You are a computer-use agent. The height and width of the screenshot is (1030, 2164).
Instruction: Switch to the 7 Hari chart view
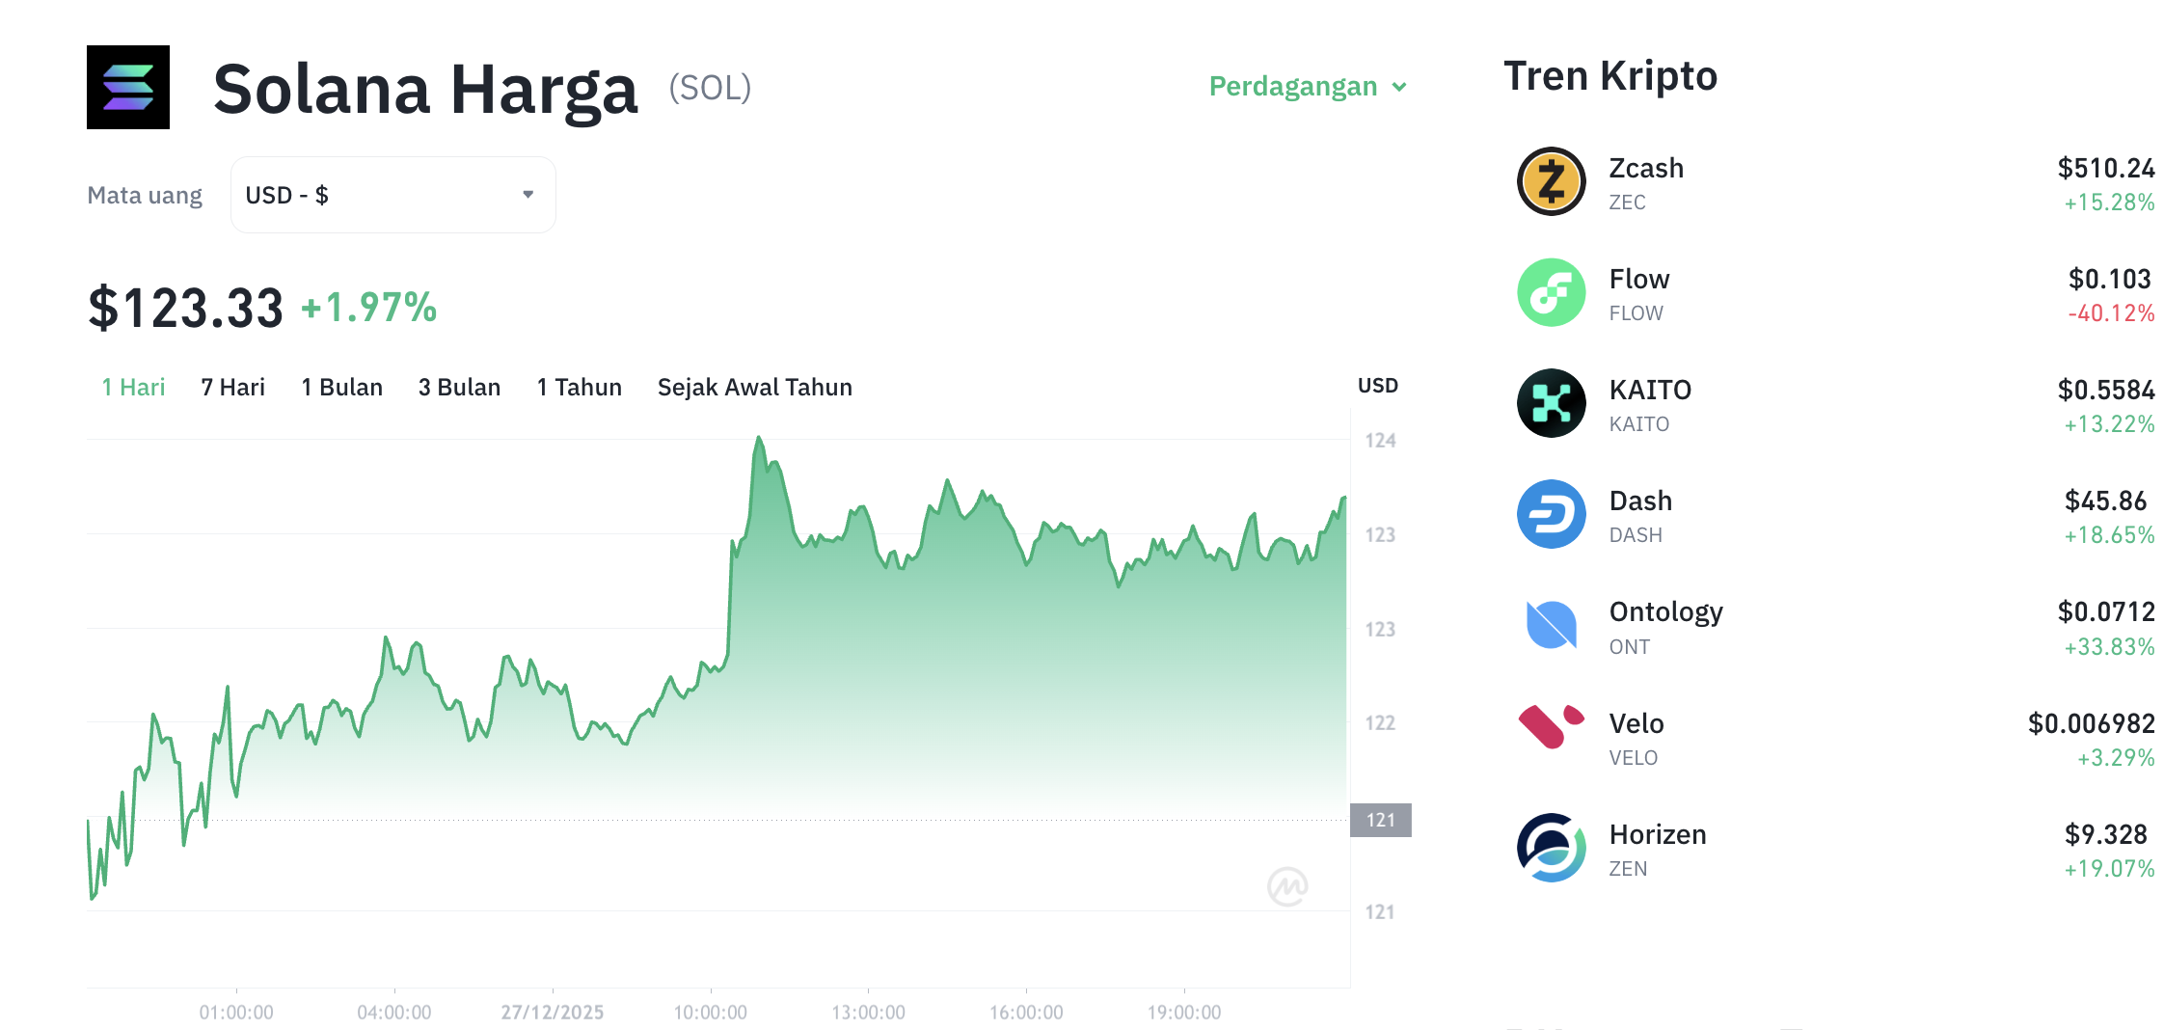231,387
